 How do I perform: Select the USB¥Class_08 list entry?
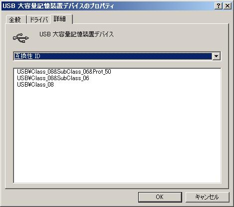(35, 85)
